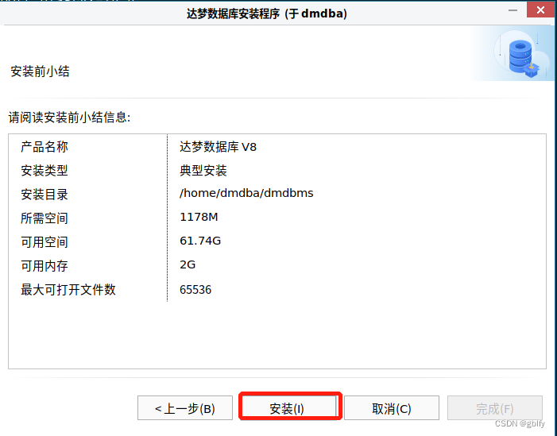557x436 pixels.
Task: Close the installer window
Action: click(540, 10)
